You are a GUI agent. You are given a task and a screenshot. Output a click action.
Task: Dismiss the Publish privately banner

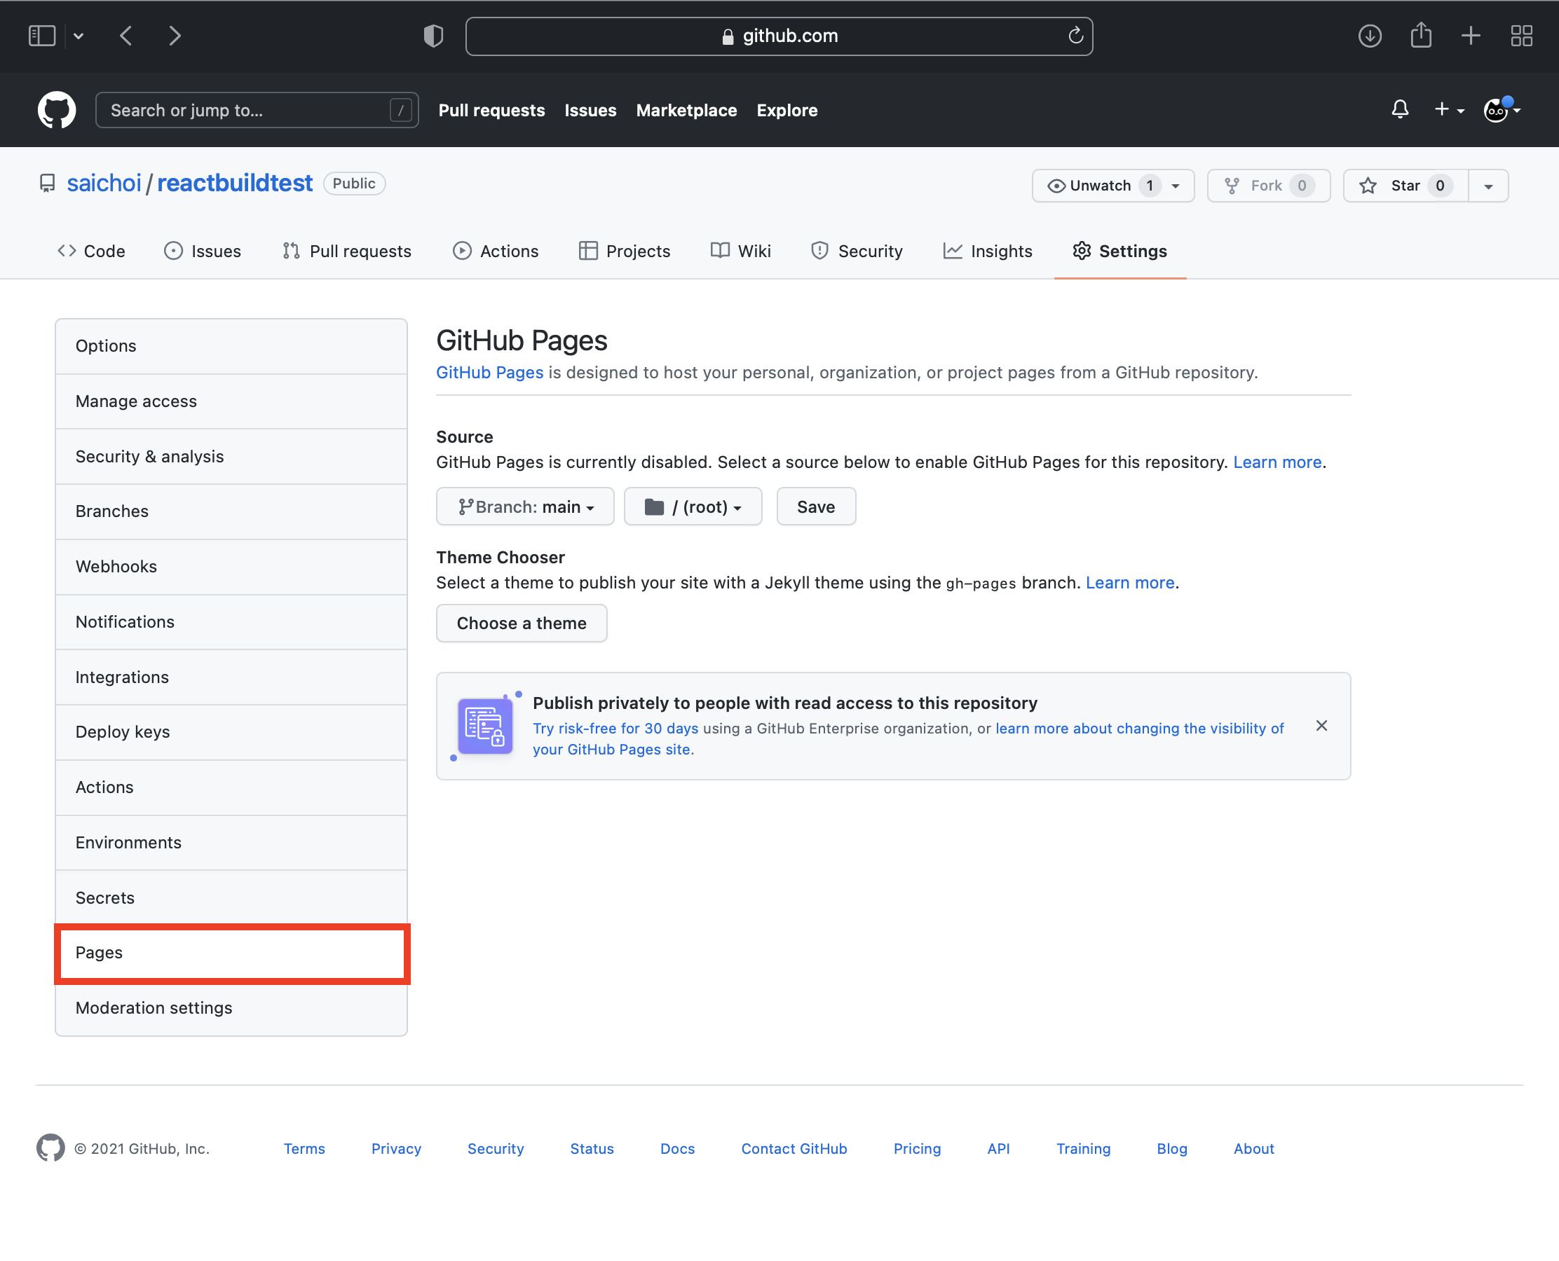(x=1321, y=726)
